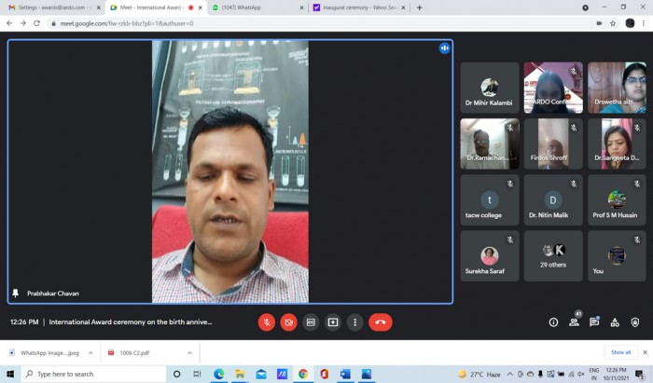Open the in-call chat messages icon
Image resolution: width=653 pixels, height=383 pixels.
pyautogui.click(x=594, y=322)
